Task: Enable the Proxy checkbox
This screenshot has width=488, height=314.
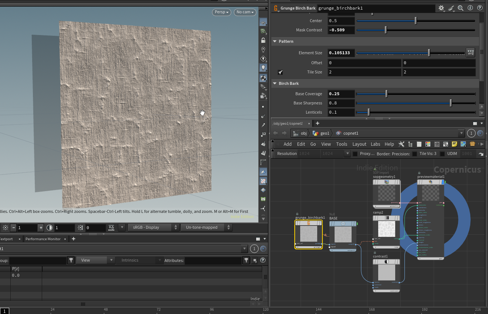Action: point(355,153)
